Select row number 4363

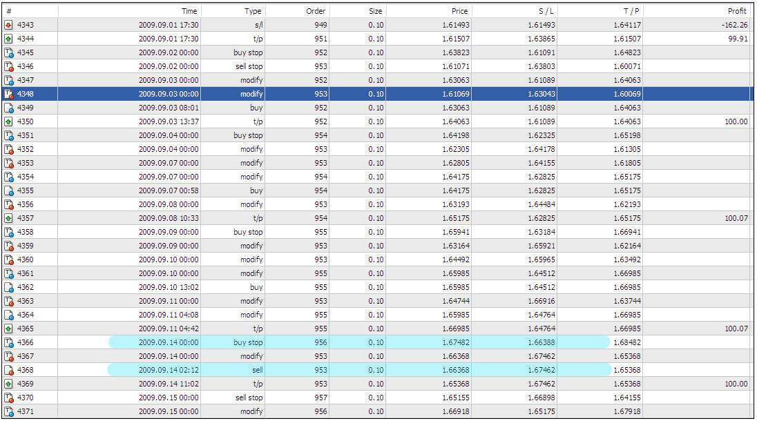26,302
